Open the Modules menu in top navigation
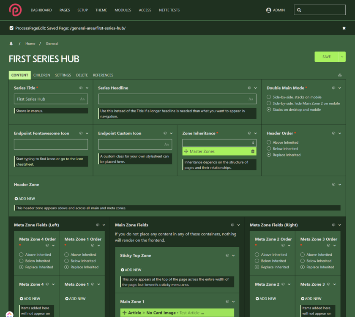The height and width of the screenshot is (317, 355). (x=123, y=10)
